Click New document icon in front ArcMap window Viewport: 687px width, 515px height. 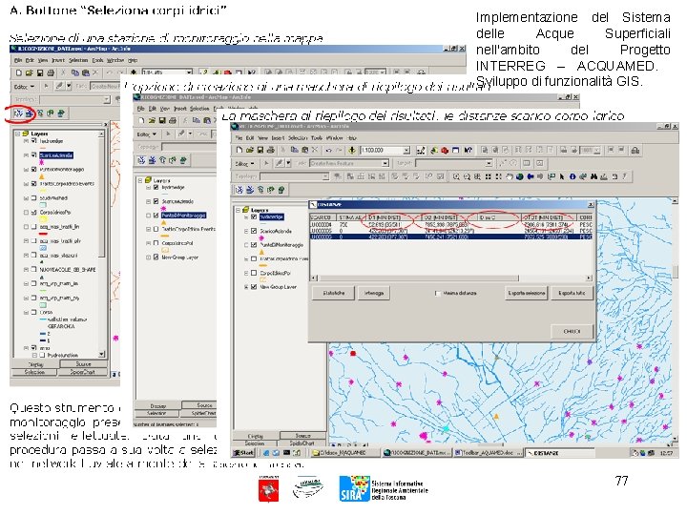(239, 151)
